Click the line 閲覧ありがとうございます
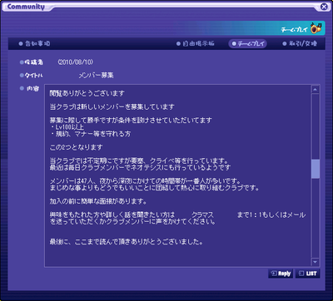 [x=87, y=93]
